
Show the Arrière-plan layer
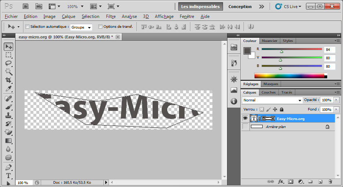tap(245, 127)
